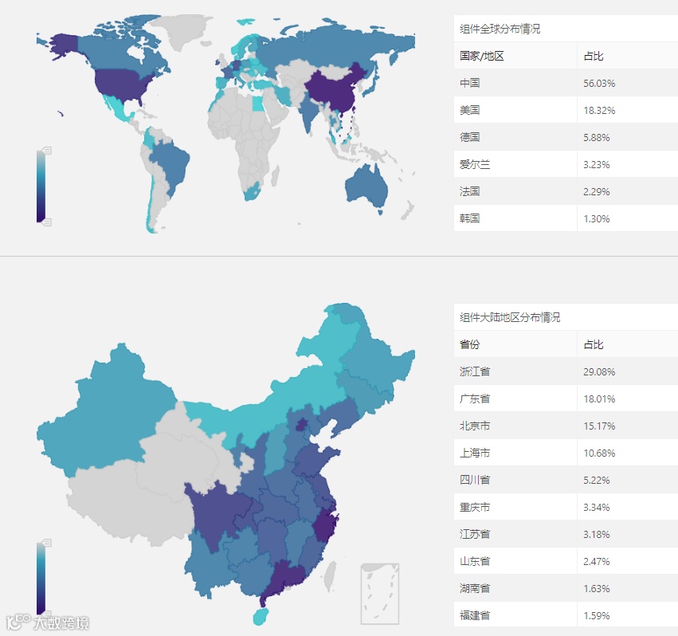Click the 3.23% value
Screen dimensions: 678x636
point(596,164)
